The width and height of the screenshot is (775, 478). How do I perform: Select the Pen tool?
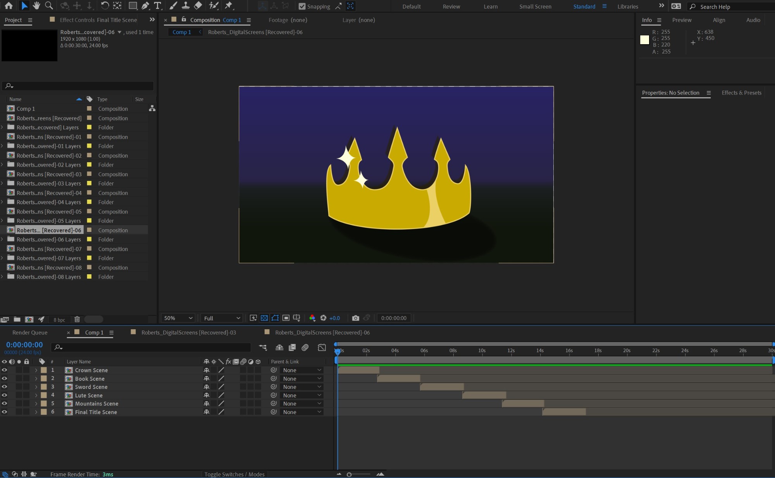(145, 5)
